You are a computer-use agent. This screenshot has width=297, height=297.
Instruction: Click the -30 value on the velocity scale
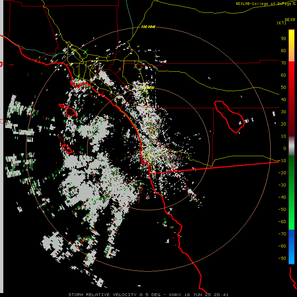(282, 185)
